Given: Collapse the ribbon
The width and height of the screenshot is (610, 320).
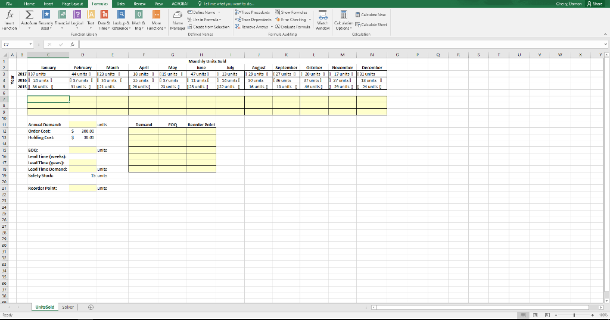Looking at the screenshot, I should [x=605, y=34].
